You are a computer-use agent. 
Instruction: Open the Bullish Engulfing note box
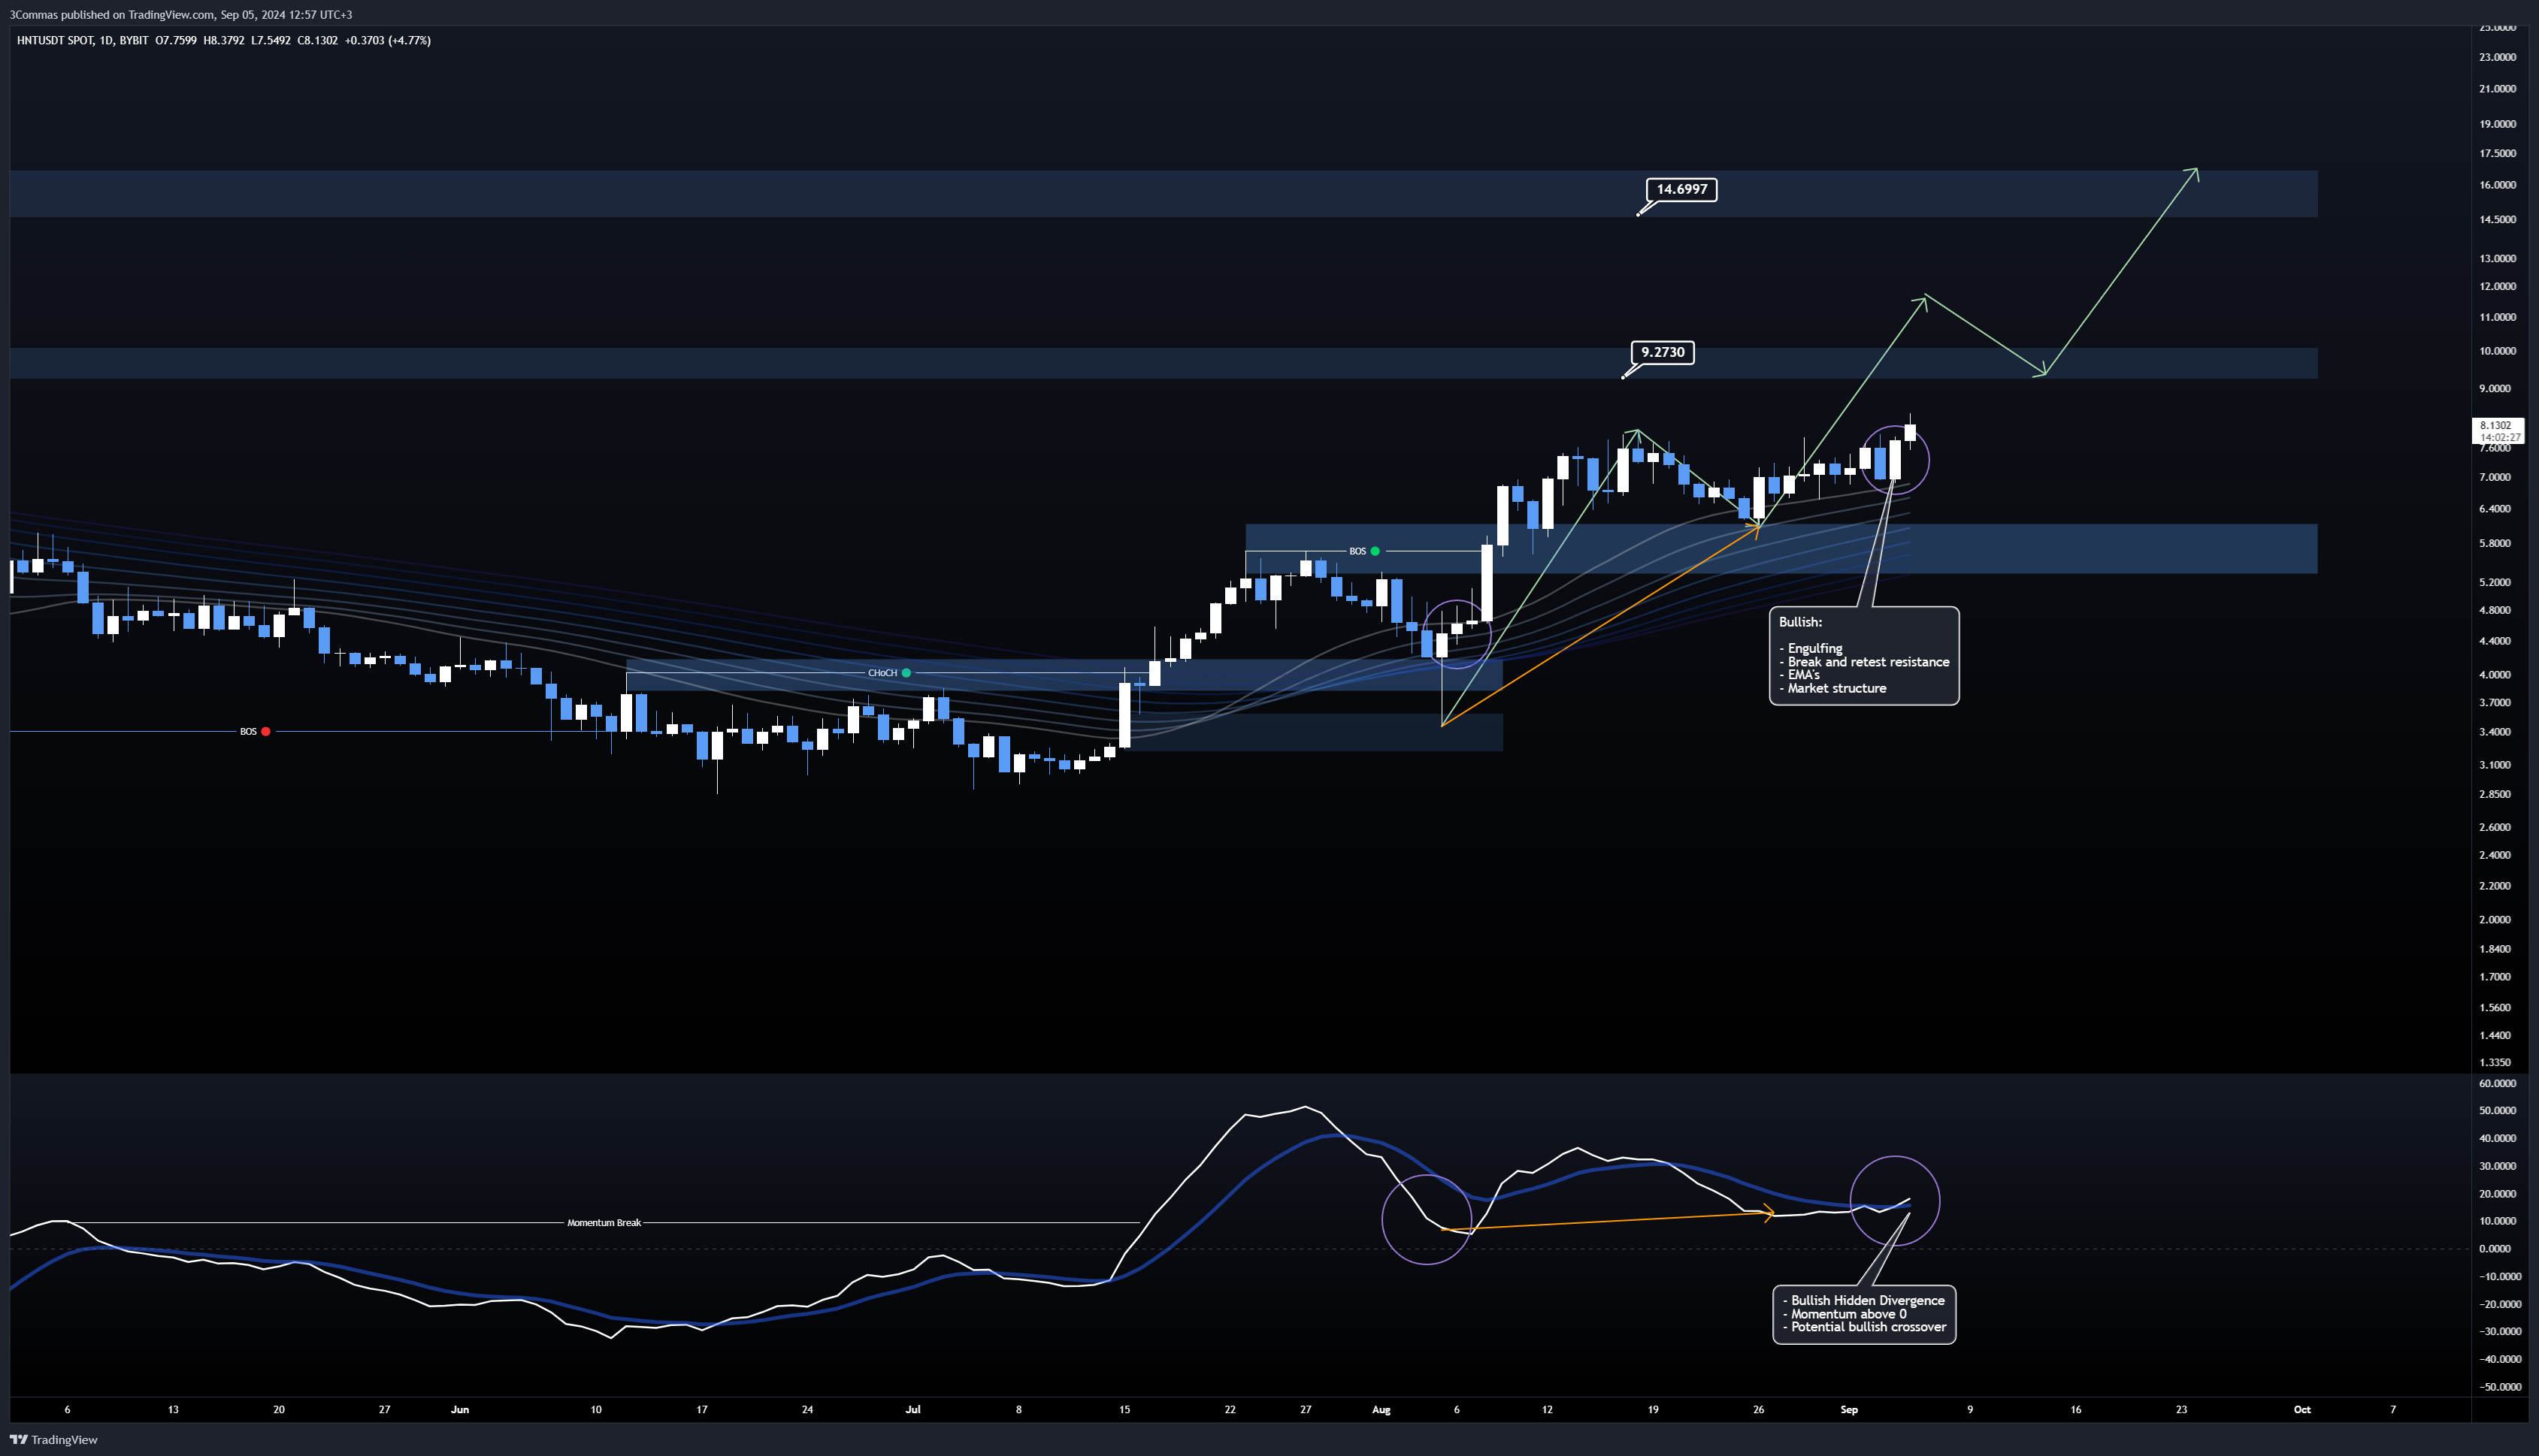click(x=1864, y=656)
